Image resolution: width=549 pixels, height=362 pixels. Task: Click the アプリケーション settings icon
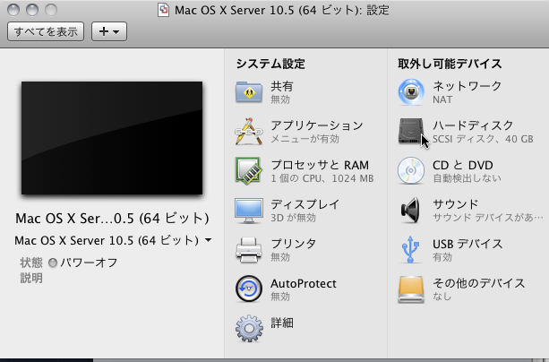[x=248, y=132]
